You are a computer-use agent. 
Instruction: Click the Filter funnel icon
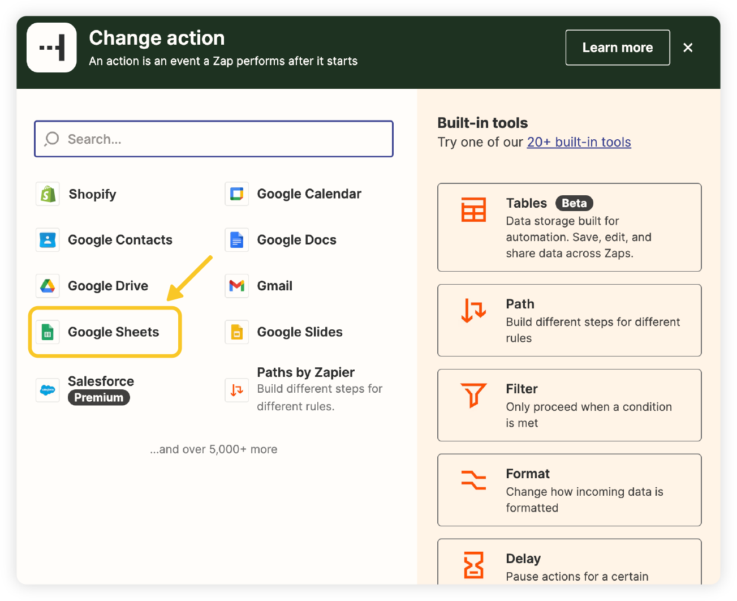click(473, 395)
